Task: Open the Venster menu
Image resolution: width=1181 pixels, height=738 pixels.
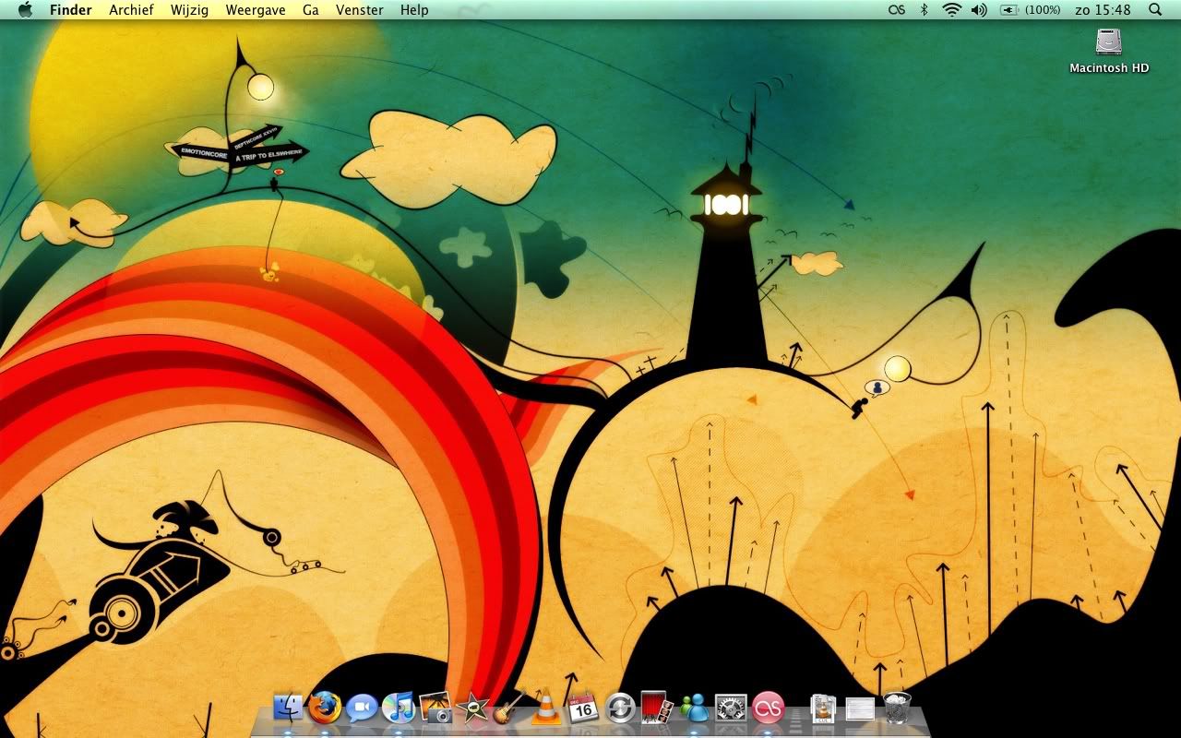Action: pos(360,10)
